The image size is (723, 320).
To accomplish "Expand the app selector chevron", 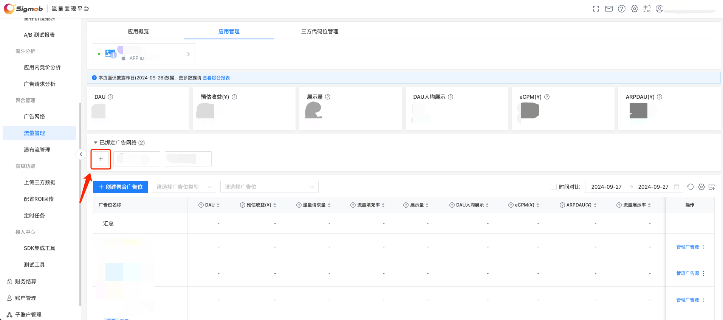I will [x=188, y=54].
